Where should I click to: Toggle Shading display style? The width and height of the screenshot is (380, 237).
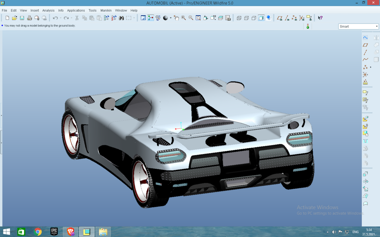click(261, 18)
